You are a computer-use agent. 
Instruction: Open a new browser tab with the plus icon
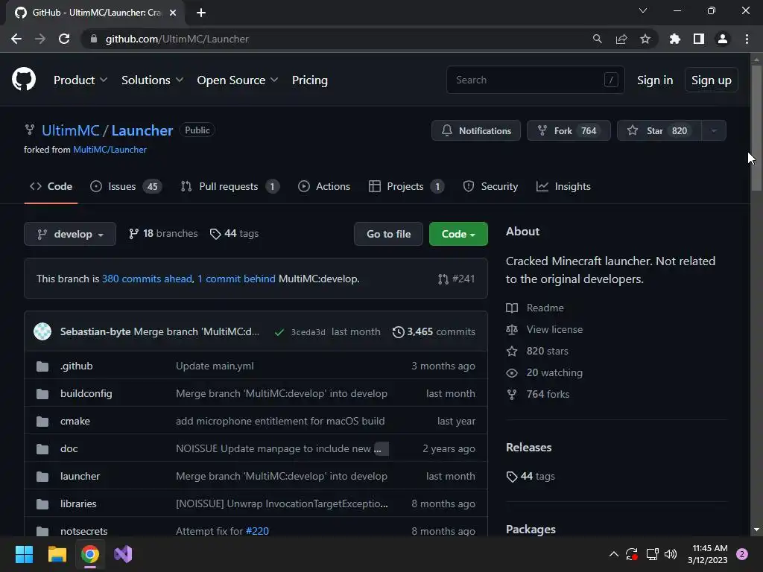[x=201, y=13]
